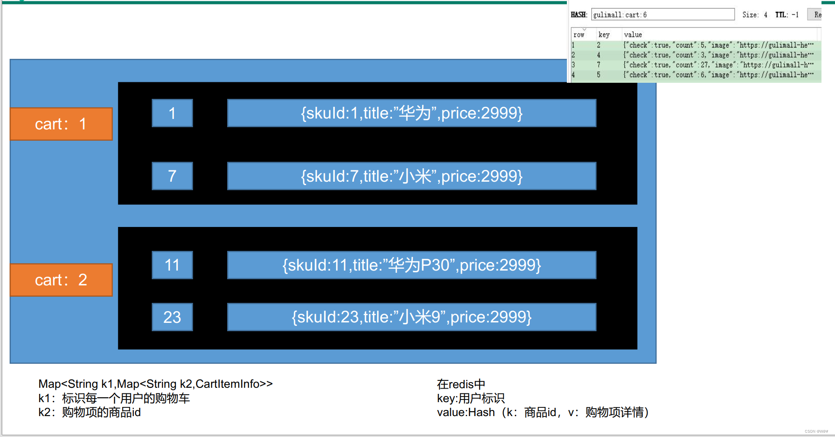The height and width of the screenshot is (437, 835).
Task: Select table row with key 2
Action: pyautogui.click(x=696, y=45)
